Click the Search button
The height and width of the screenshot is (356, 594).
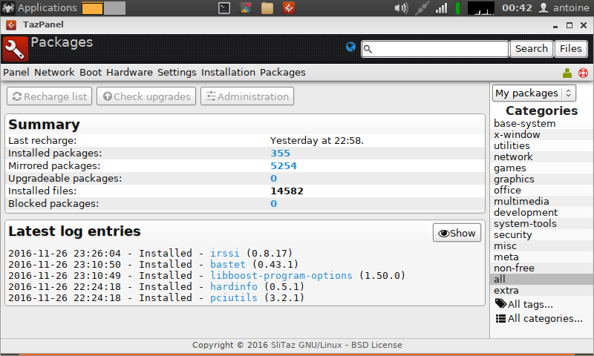pos(532,49)
